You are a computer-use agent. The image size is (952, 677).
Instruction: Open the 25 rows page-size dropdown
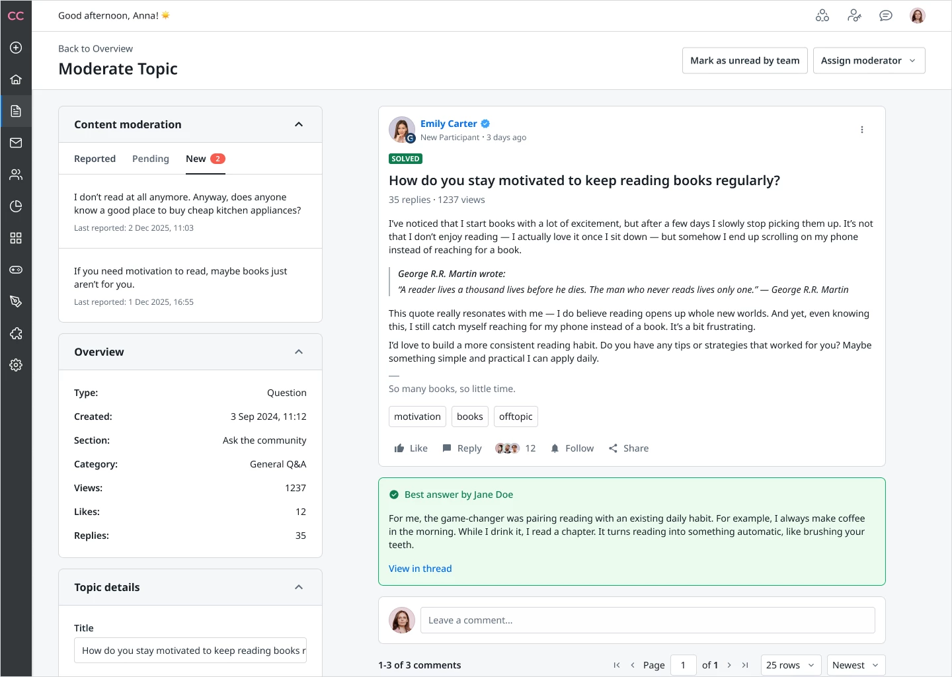pos(791,665)
